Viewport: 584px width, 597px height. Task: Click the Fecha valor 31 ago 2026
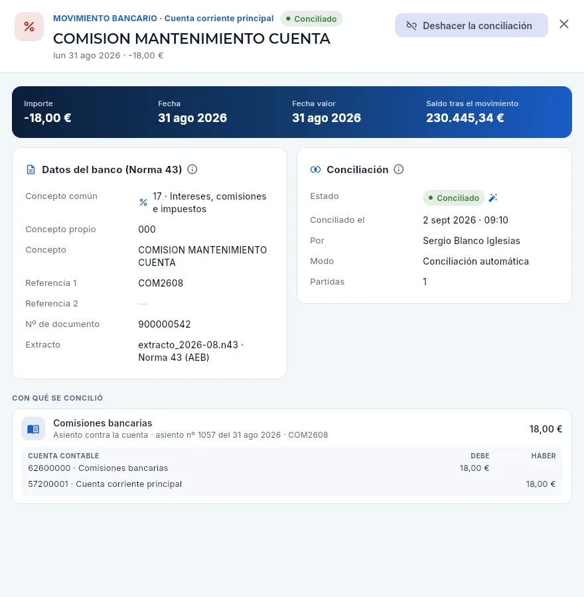(x=327, y=118)
